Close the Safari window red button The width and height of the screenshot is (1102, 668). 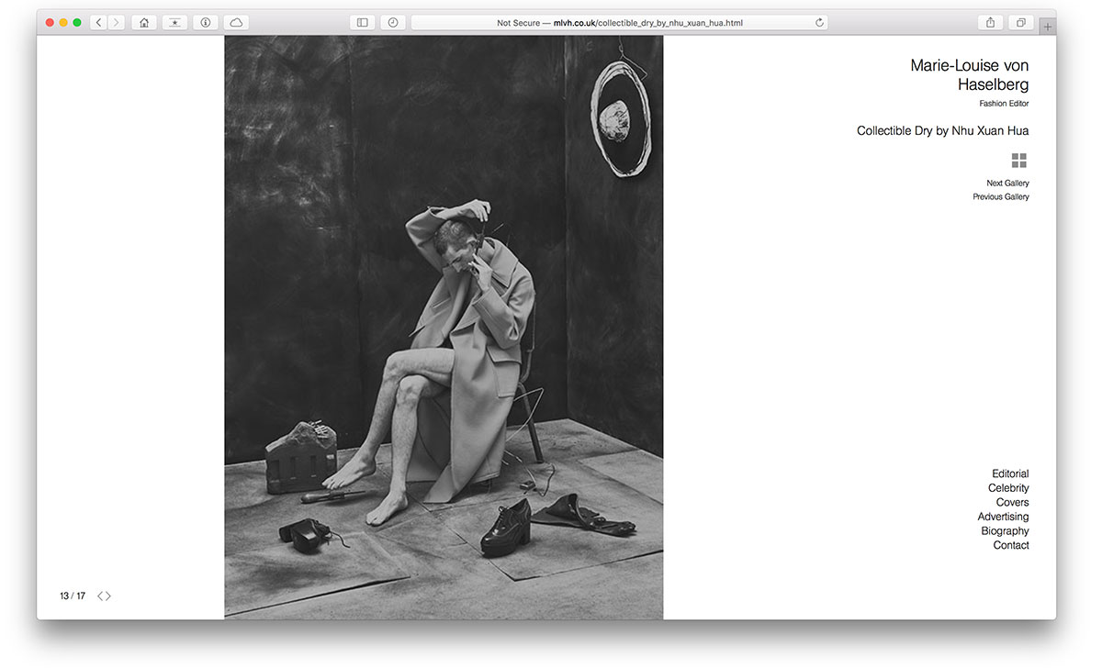tap(50, 22)
